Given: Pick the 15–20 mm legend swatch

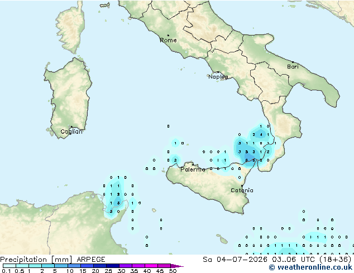Looking at the screenshot, I should pos(87,266).
